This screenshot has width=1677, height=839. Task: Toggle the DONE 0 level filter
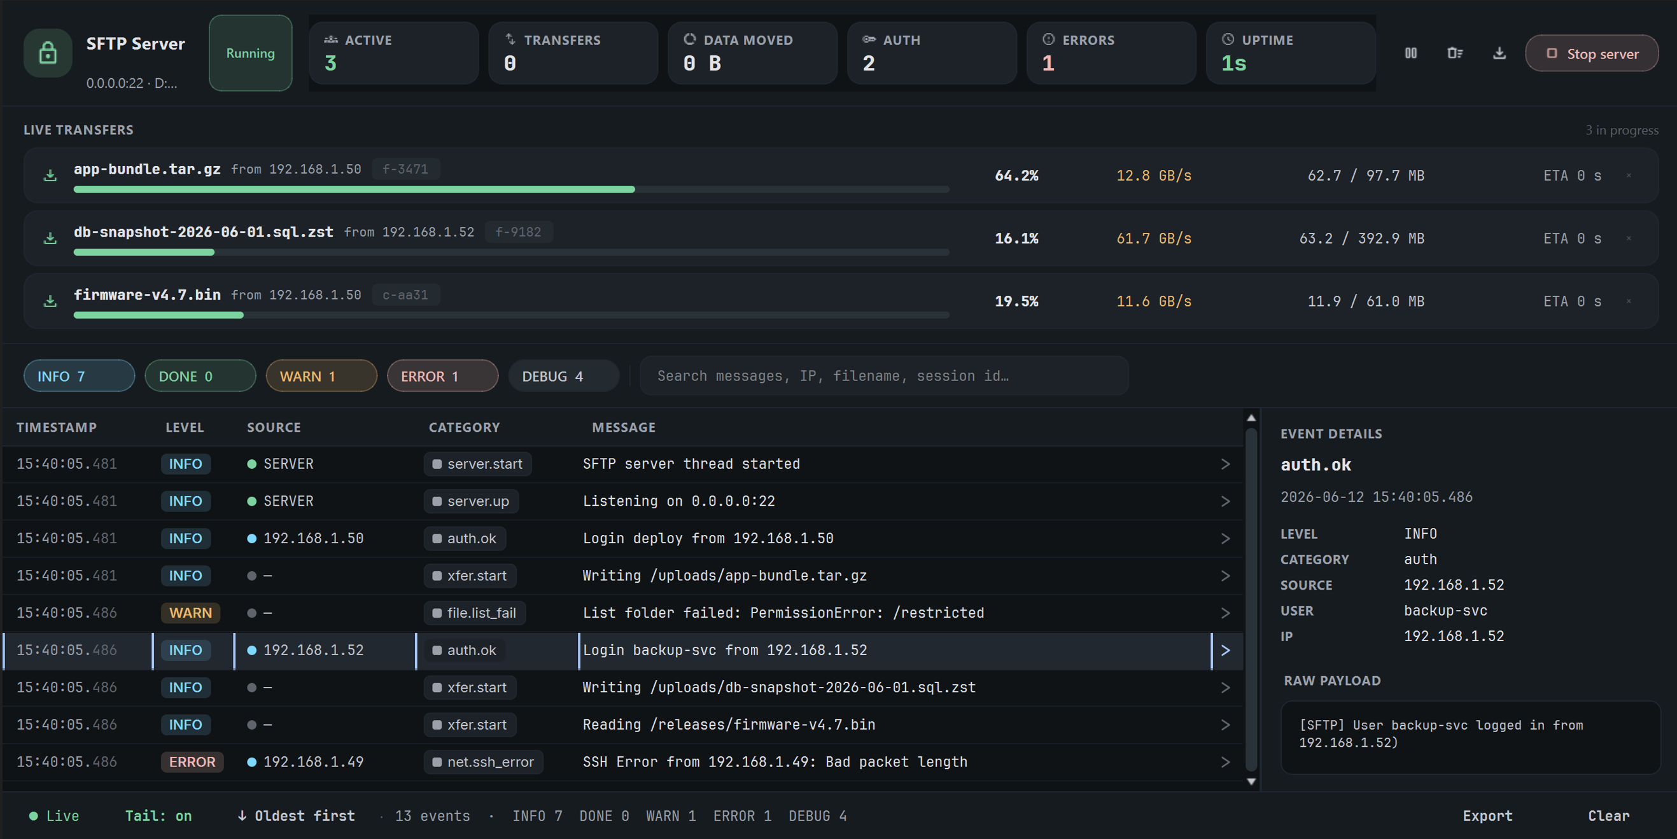(x=200, y=376)
